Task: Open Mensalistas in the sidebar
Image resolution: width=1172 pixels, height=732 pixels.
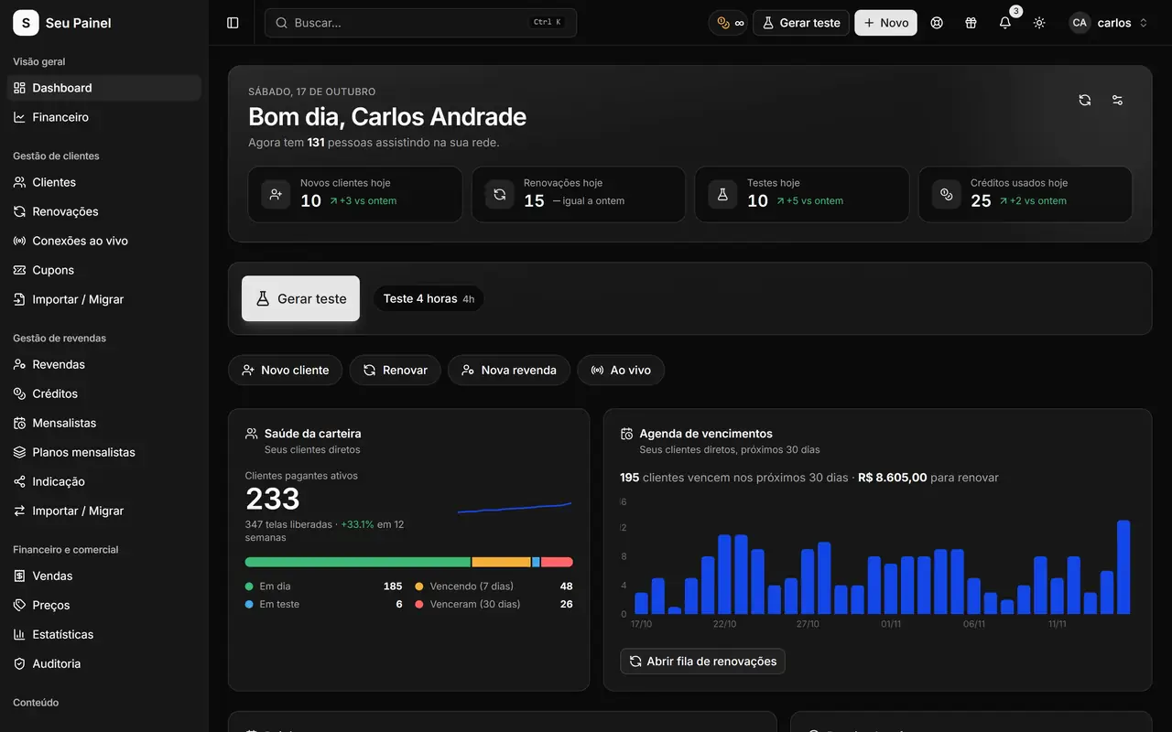Action: (104, 423)
